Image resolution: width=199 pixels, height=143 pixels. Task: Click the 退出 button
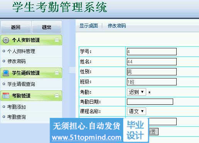click(x=47, y=27)
